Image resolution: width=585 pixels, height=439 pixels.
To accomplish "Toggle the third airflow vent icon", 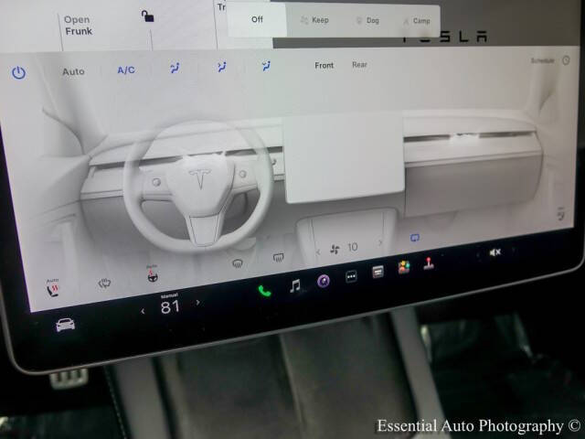I will pyautogui.click(x=266, y=66).
